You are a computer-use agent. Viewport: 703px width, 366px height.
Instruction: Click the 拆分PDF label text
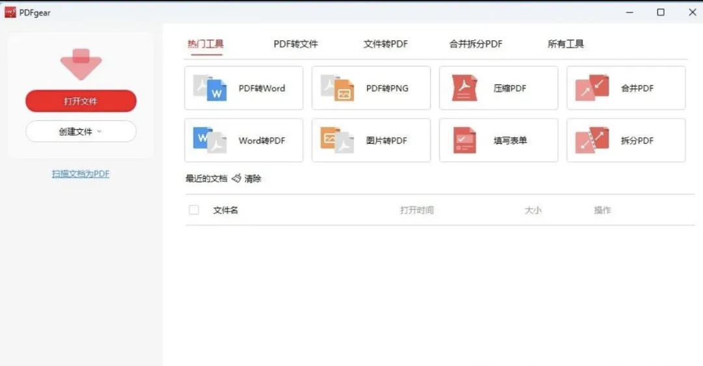637,140
